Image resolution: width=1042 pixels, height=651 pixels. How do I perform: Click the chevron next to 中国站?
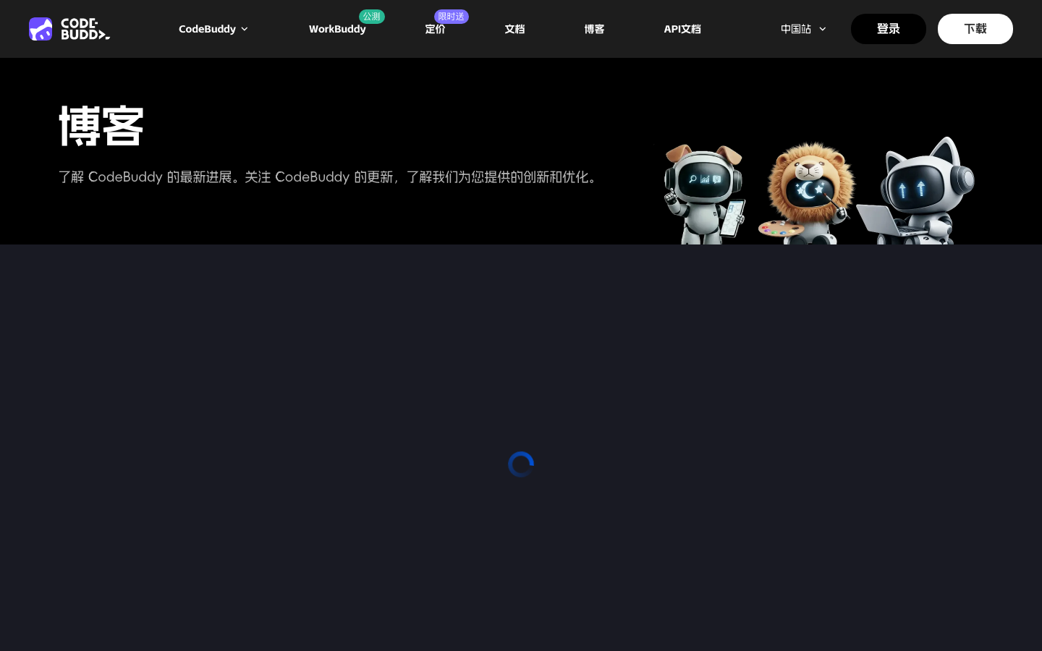coord(822,29)
